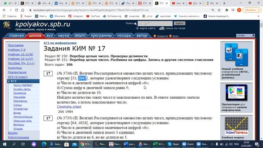Viewport: 263px width, 148px height.
Task: Open the RuTracker.org bookmark
Action: 112,16
